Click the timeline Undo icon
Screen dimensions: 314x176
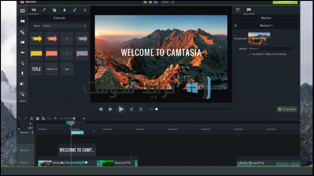tap(20, 119)
